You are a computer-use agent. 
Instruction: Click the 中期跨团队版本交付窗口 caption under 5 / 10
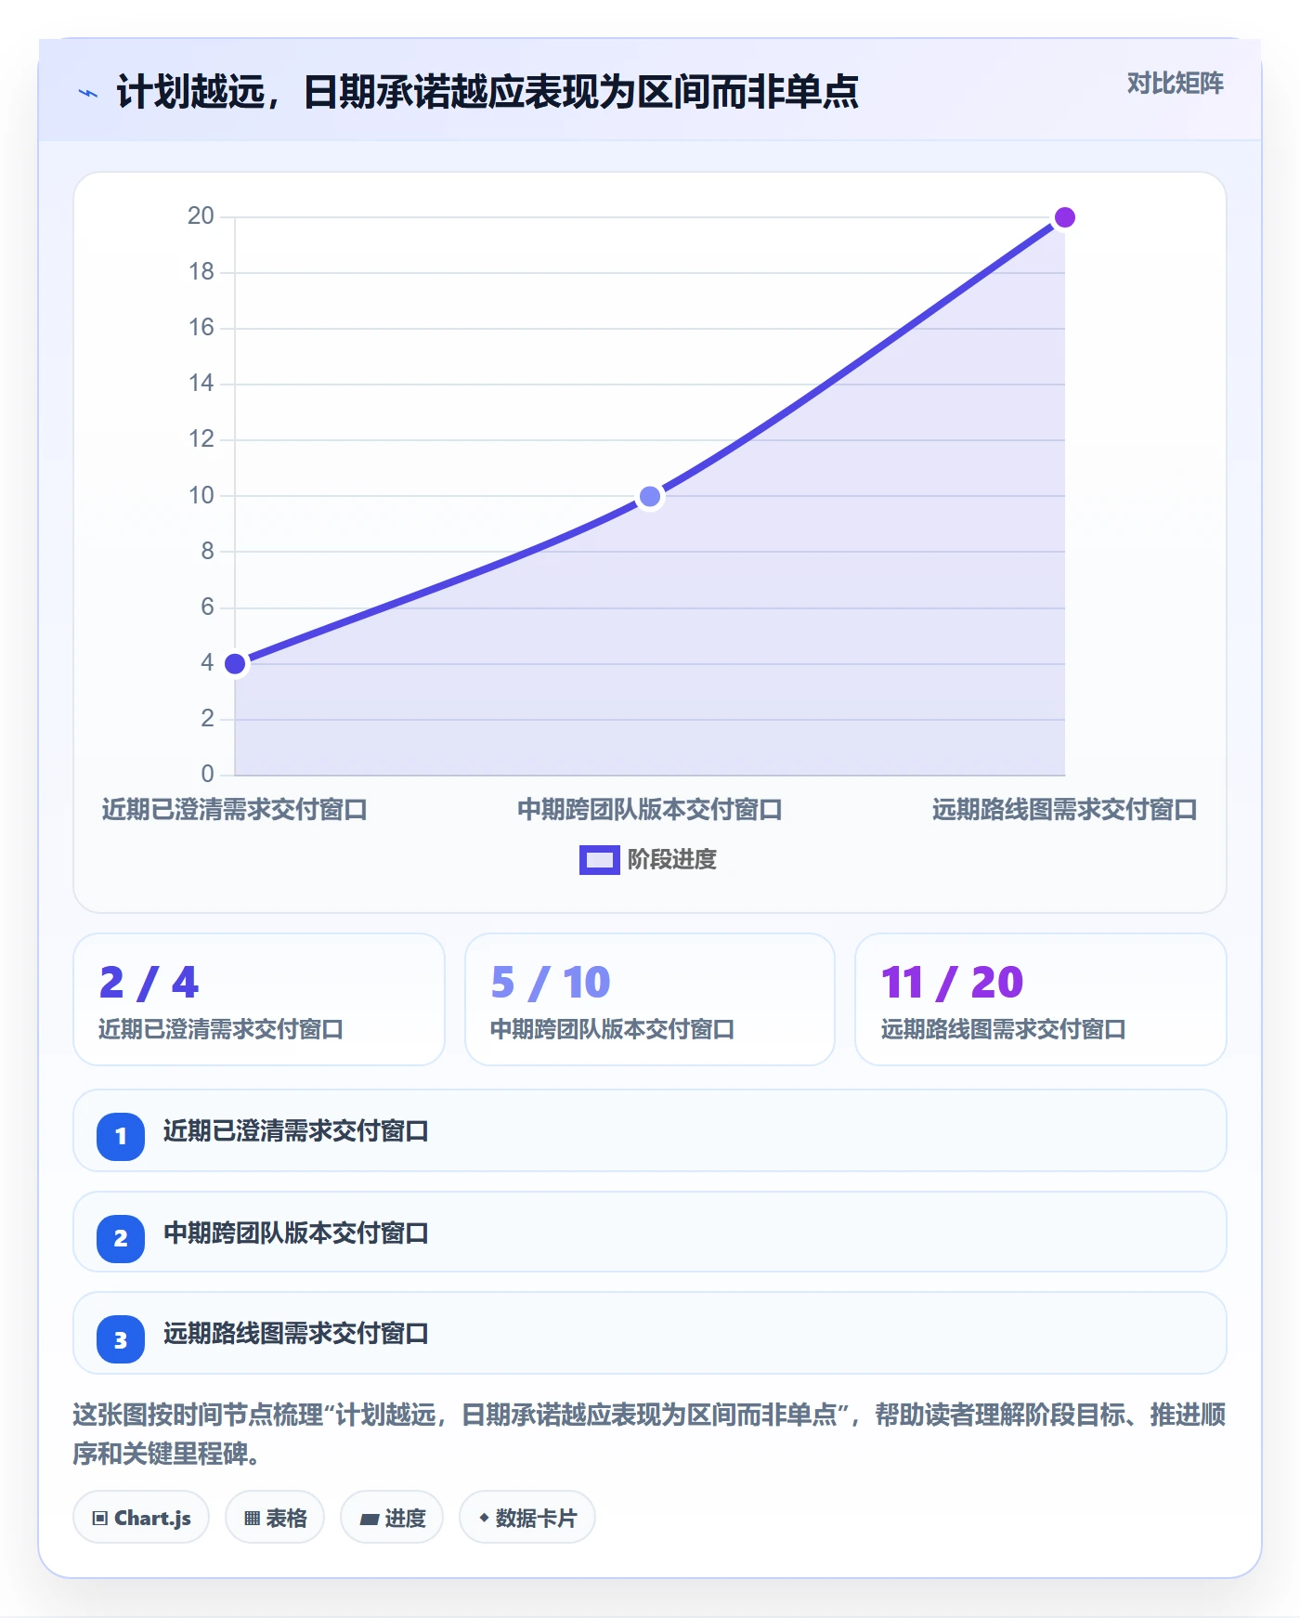point(613,1029)
